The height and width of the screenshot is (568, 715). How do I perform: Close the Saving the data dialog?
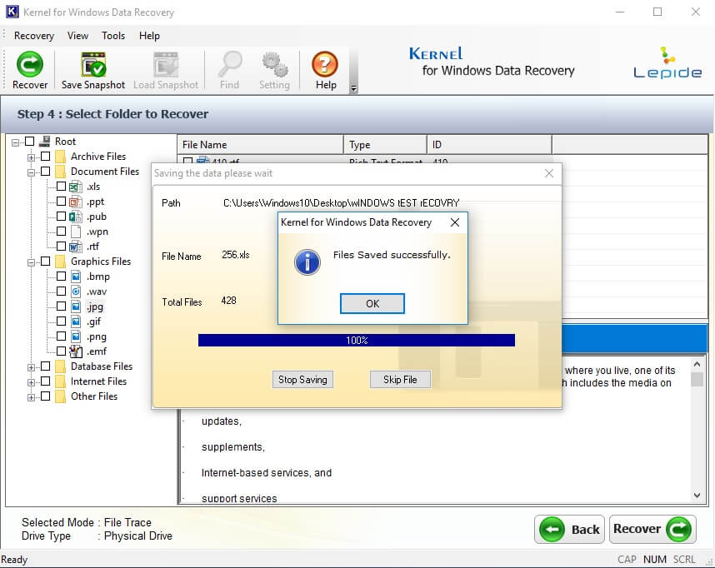tap(549, 173)
